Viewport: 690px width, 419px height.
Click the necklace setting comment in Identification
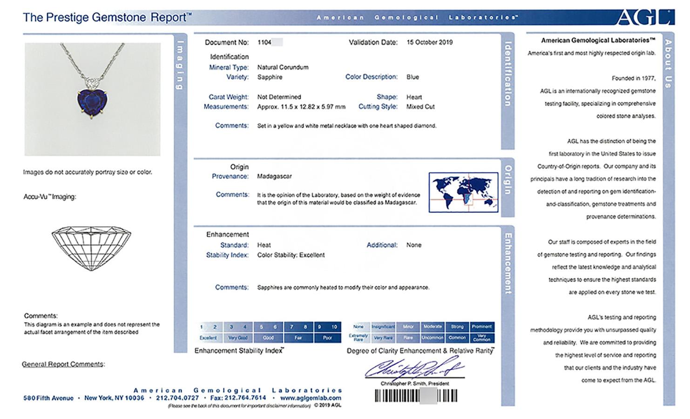point(347,126)
